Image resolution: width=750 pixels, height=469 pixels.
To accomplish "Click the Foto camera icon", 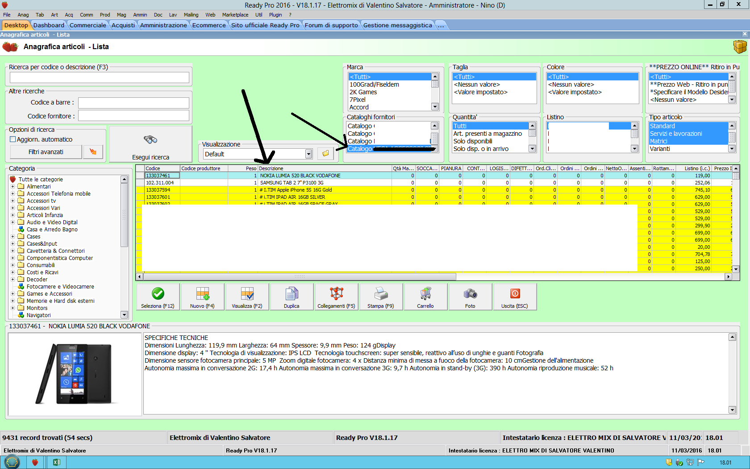I will click(x=470, y=294).
